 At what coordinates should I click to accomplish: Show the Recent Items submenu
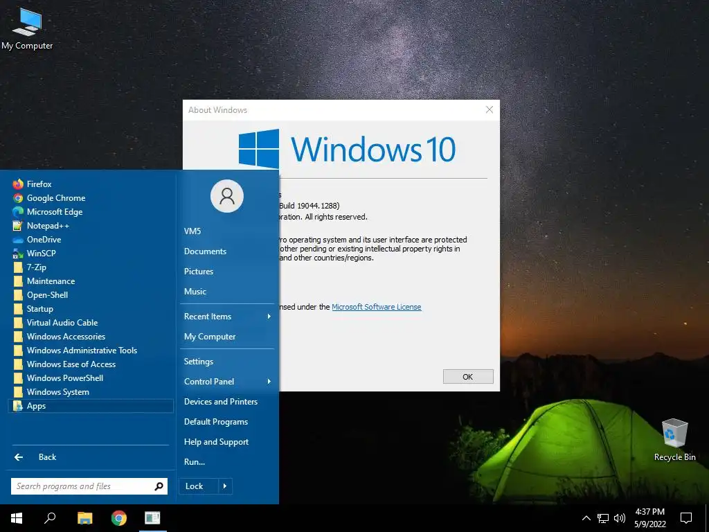click(x=227, y=317)
